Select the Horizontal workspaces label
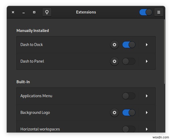Image resolution: width=172 pixels, height=140 pixels. (40, 129)
